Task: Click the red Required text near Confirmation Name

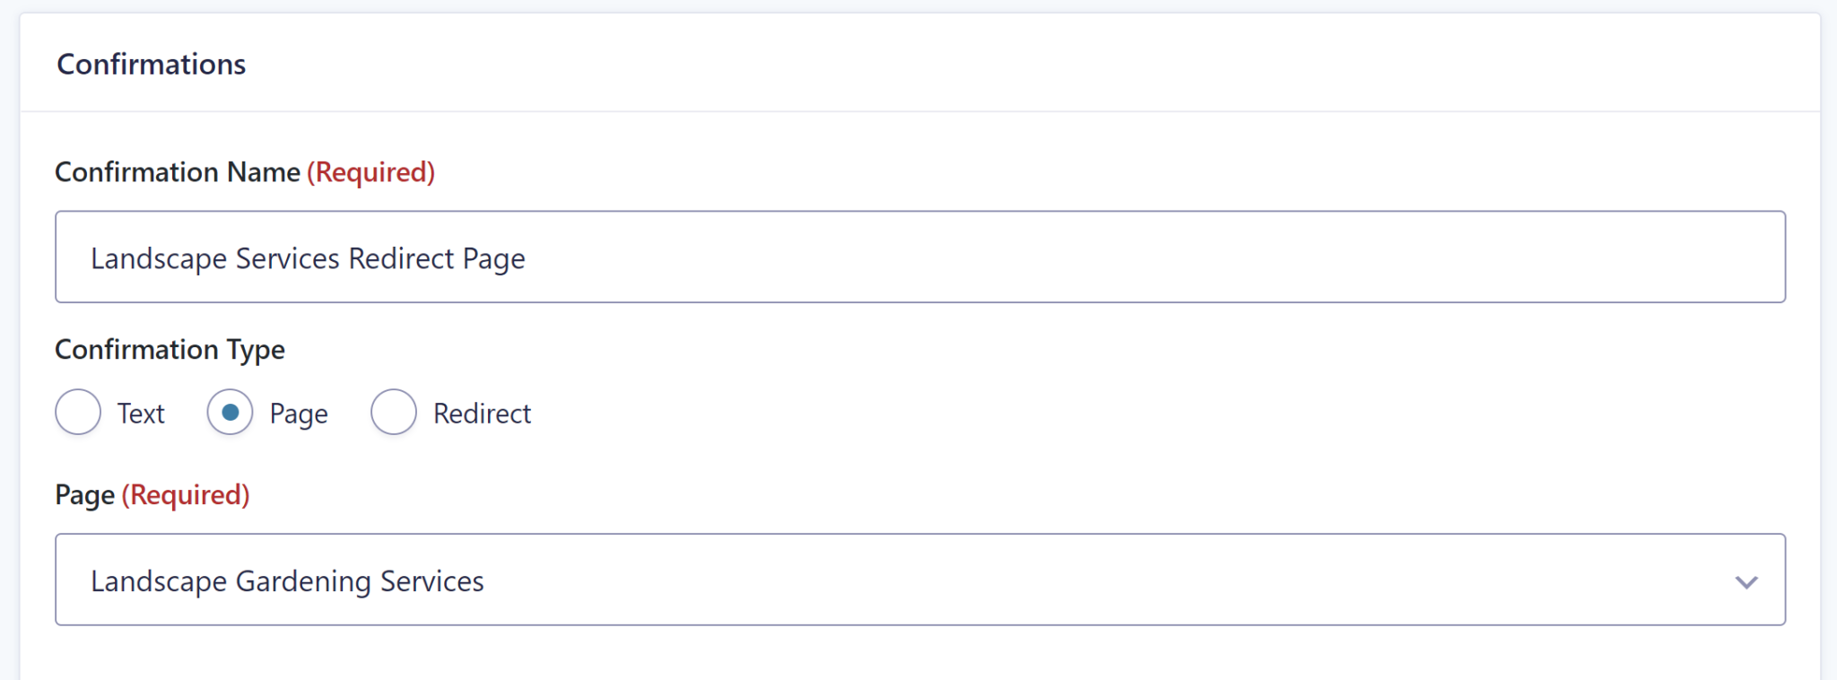Action: pos(371,171)
